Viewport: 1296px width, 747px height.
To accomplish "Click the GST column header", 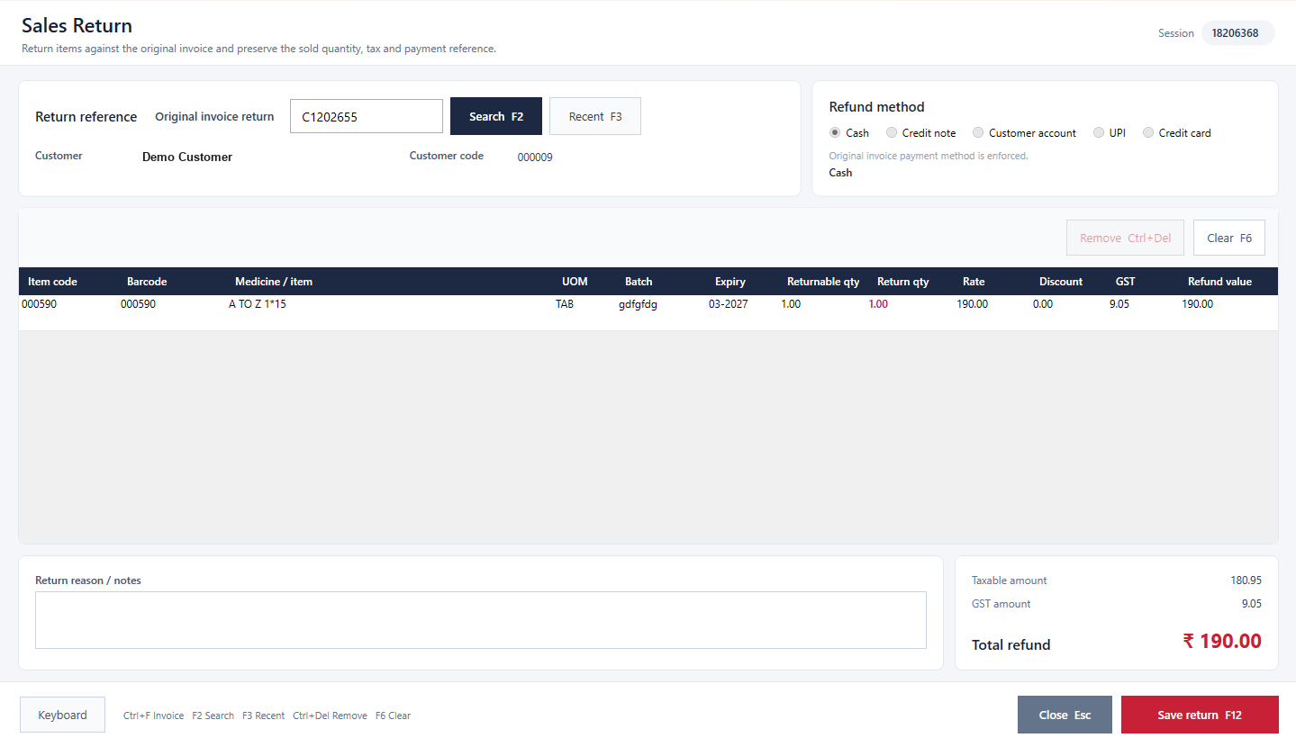I will pos(1126,282).
